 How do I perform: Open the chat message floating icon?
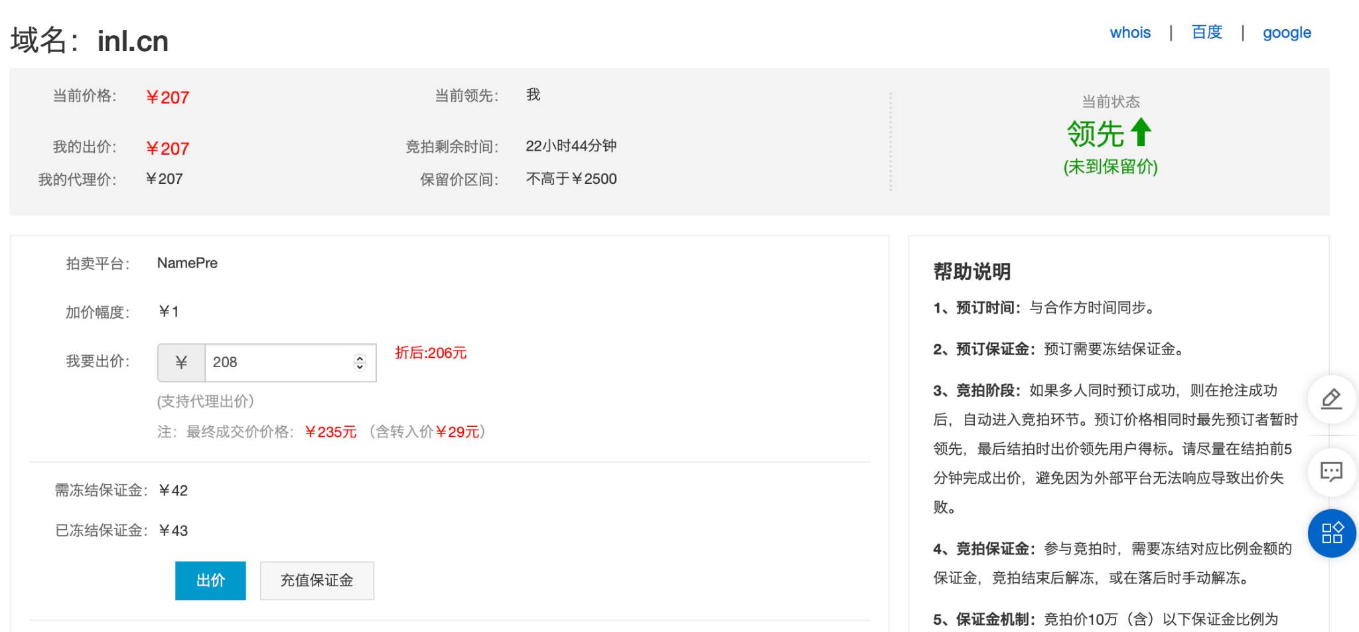tap(1331, 472)
